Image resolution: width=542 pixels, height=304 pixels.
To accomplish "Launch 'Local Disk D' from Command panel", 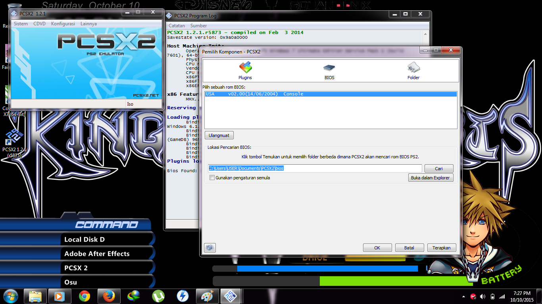I will pyautogui.click(x=85, y=239).
